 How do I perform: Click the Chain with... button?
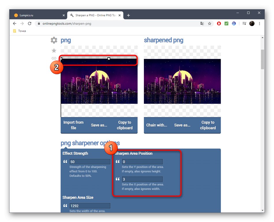coord(157,125)
